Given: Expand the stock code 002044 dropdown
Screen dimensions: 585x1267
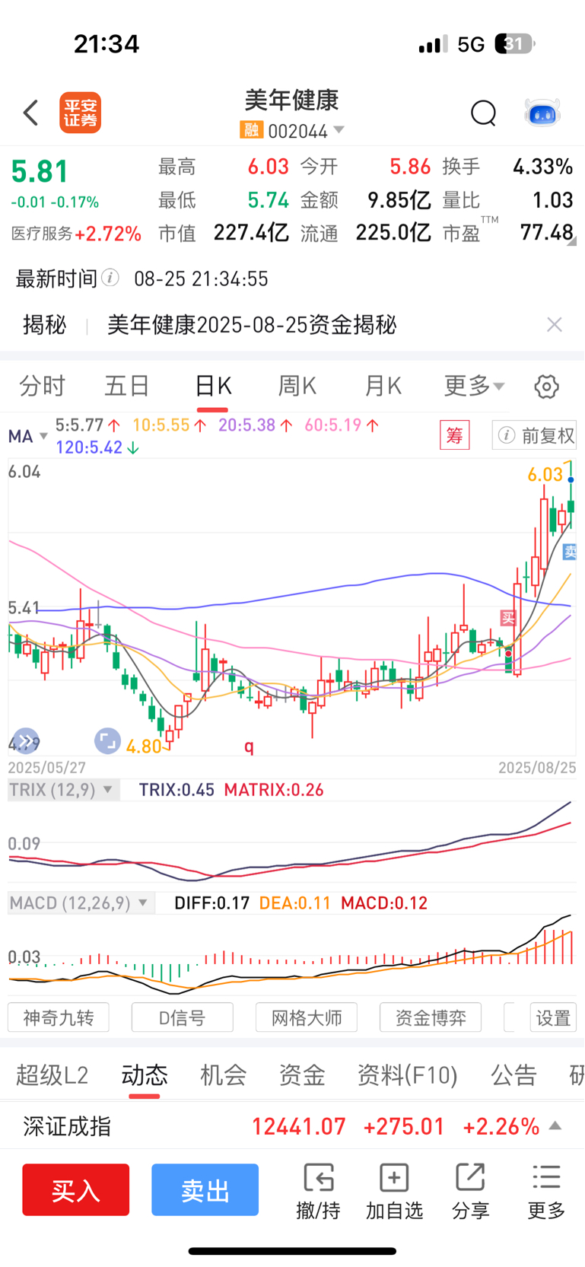Looking at the screenshot, I should coord(339,130).
